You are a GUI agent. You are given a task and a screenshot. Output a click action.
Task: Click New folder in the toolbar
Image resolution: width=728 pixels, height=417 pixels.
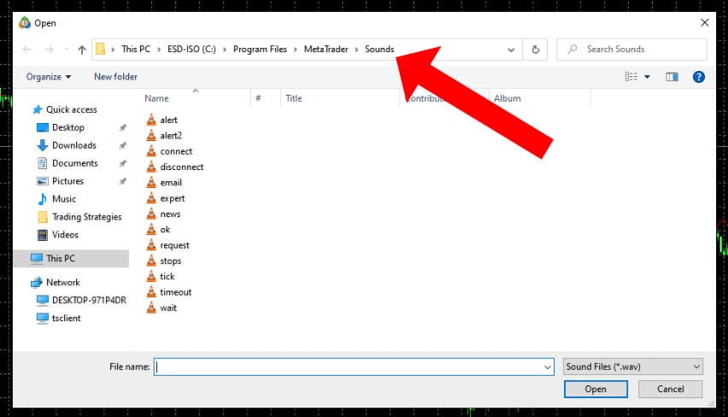pyautogui.click(x=115, y=77)
